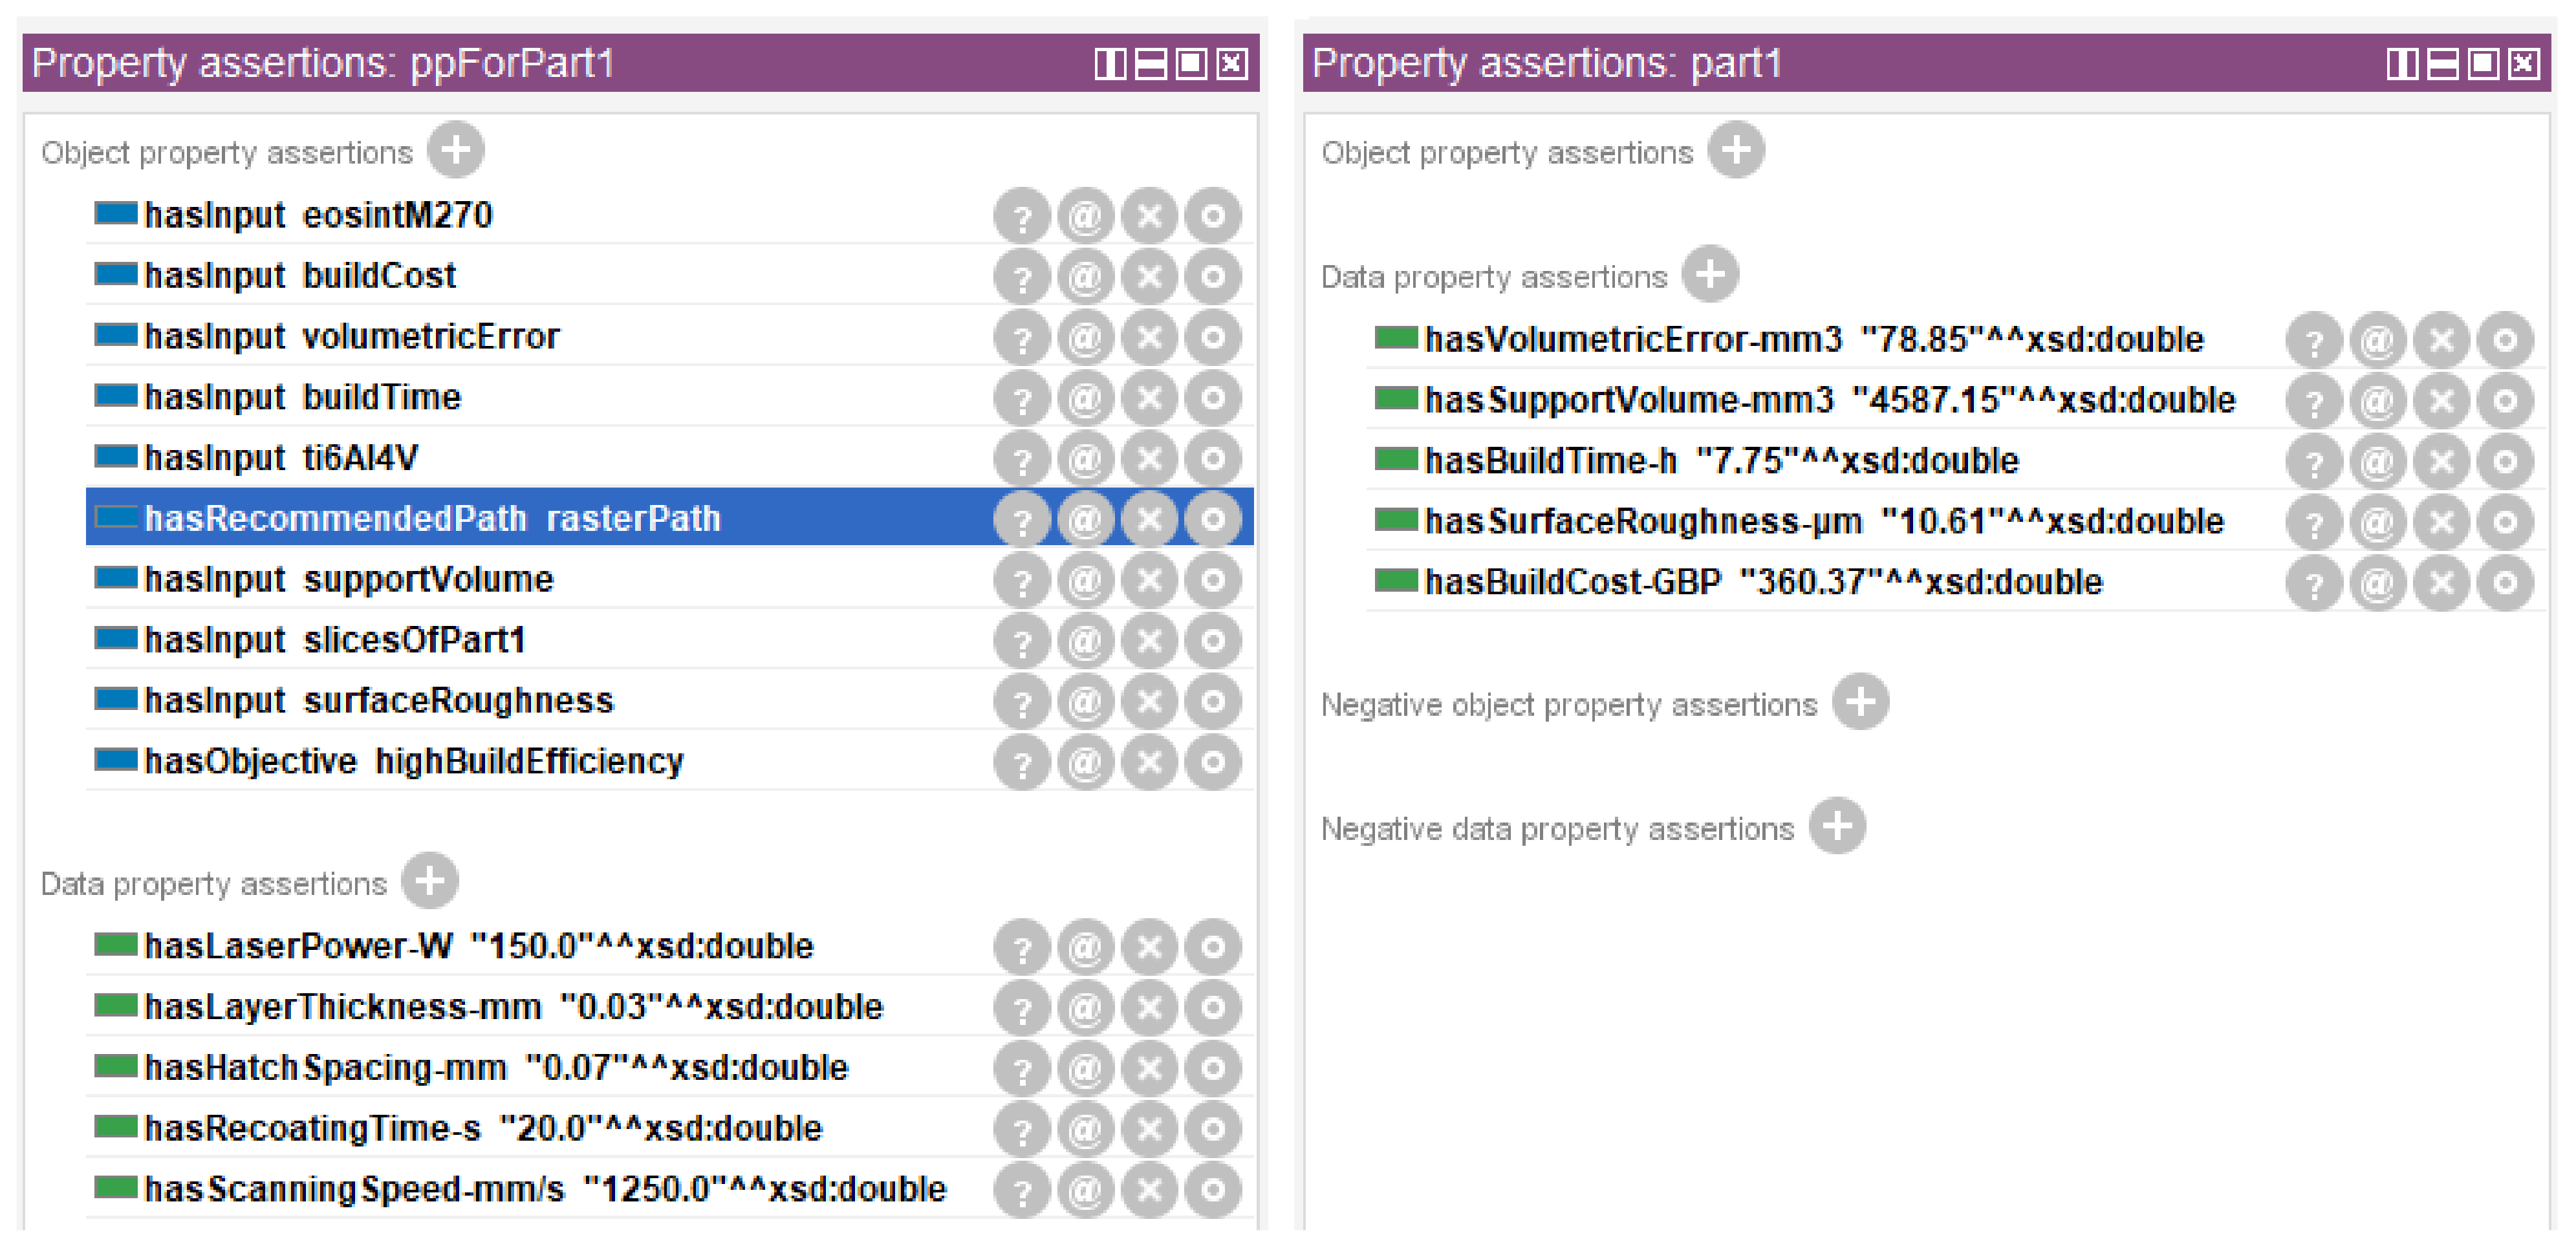Add data property assertion in ppForPart1 panel
2576x1248 pixels.
click(429, 882)
